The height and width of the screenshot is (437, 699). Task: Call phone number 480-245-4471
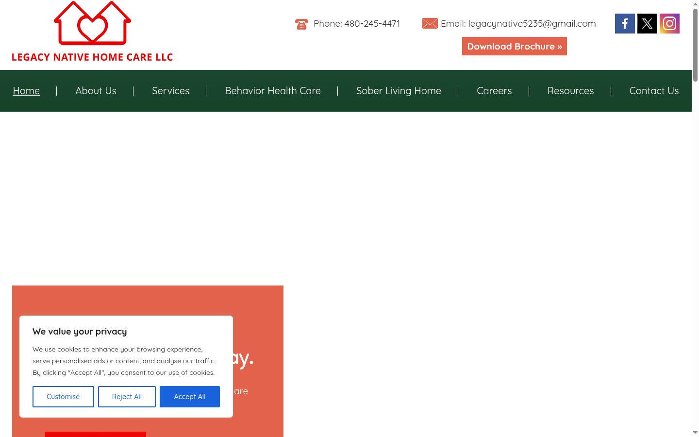372,23
